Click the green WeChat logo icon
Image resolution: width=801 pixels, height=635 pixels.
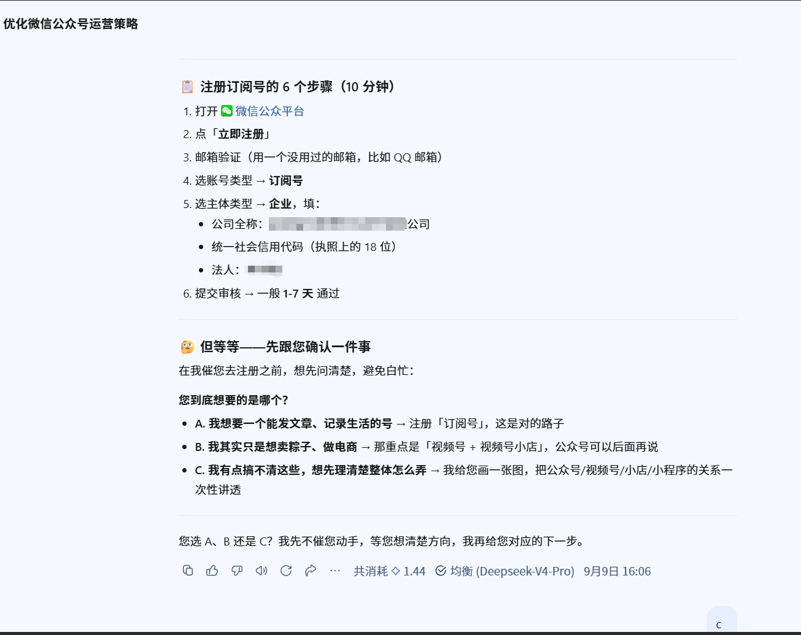click(227, 110)
